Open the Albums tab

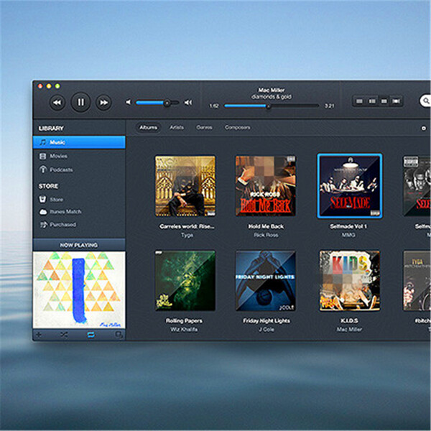pyautogui.click(x=148, y=128)
